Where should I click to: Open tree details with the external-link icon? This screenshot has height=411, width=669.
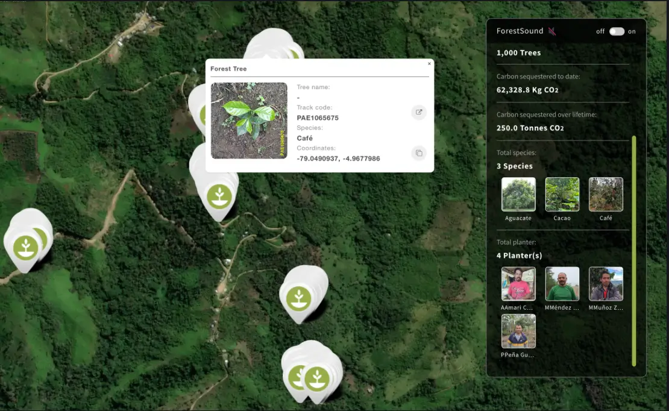click(419, 112)
